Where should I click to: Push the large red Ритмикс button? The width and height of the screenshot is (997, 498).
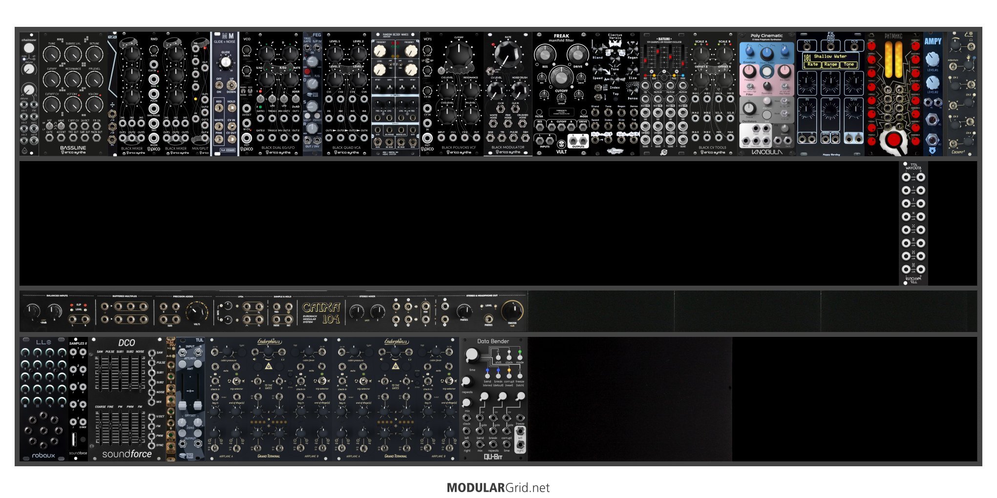(893, 141)
